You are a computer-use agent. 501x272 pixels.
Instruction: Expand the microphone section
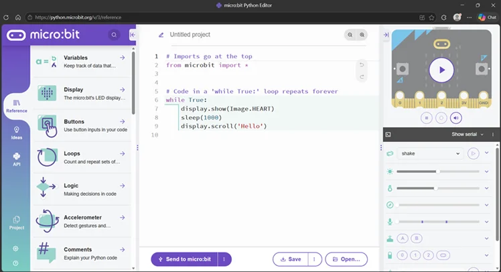click(x=487, y=222)
